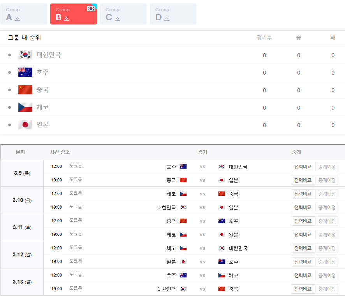Click Korea flag in 3.9 12:00 match
Image resolution: width=345 pixels, height=296 pixels.
[222, 167]
